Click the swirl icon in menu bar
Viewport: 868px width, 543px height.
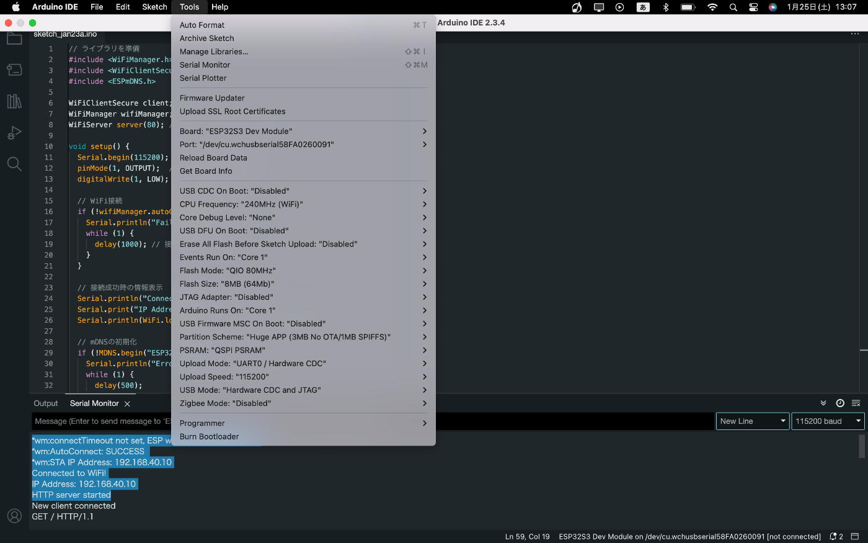point(577,7)
